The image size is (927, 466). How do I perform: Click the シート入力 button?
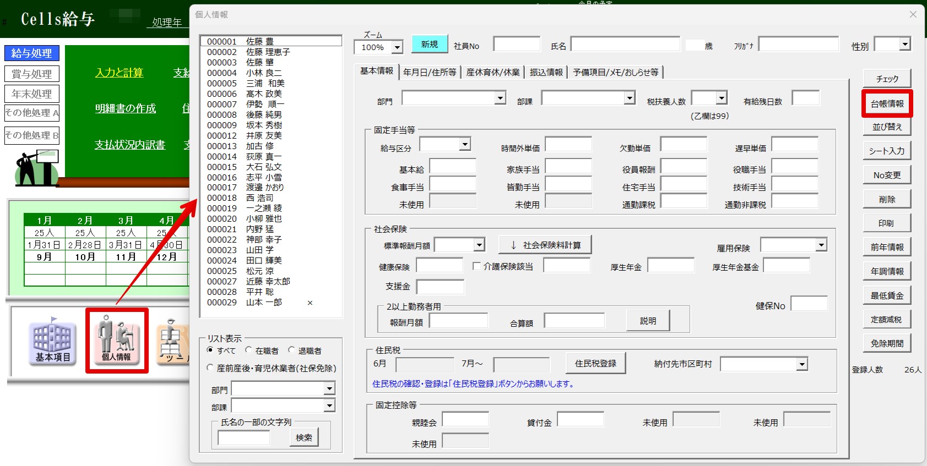(887, 151)
